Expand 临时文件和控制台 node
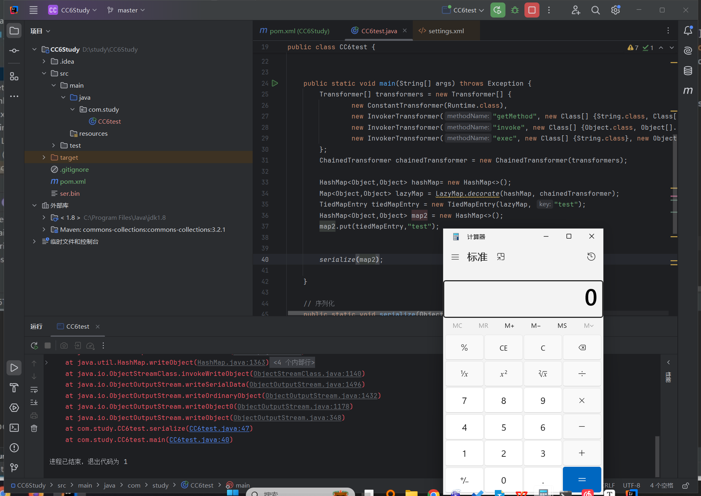 34,241
